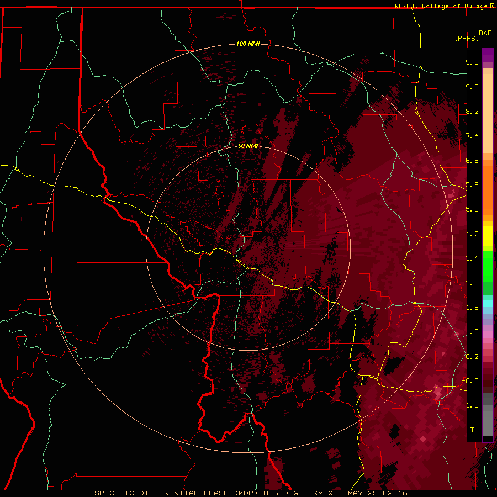The width and height of the screenshot is (497, 497).
Task: Click the 1.0 scale value
Action: [472, 332]
